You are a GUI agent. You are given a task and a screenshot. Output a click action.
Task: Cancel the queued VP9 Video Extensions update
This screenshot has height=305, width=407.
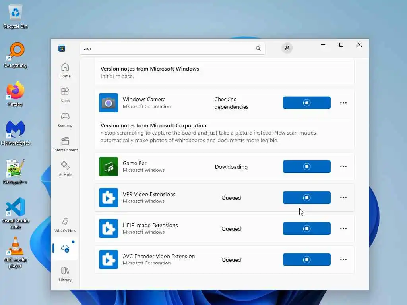307,198
